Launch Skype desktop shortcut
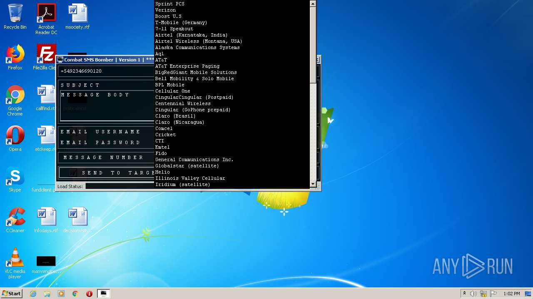 tap(15, 179)
